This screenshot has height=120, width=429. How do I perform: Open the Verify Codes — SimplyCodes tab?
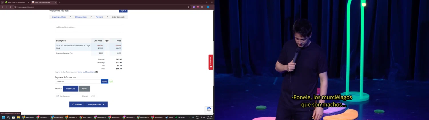17,2
